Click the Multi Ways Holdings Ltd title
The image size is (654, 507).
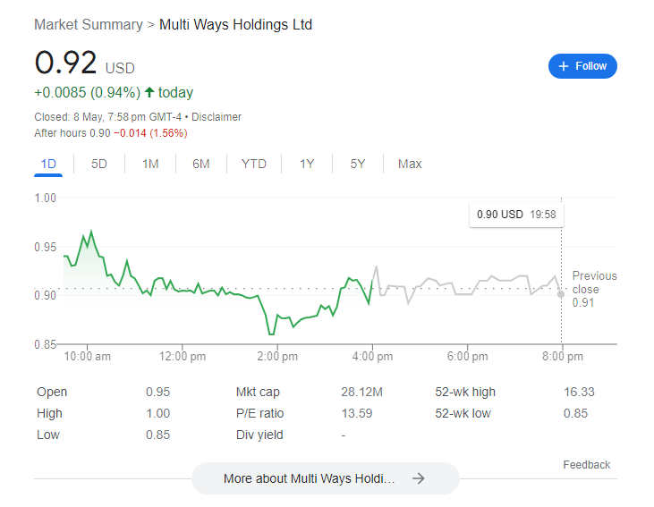[235, 25]
